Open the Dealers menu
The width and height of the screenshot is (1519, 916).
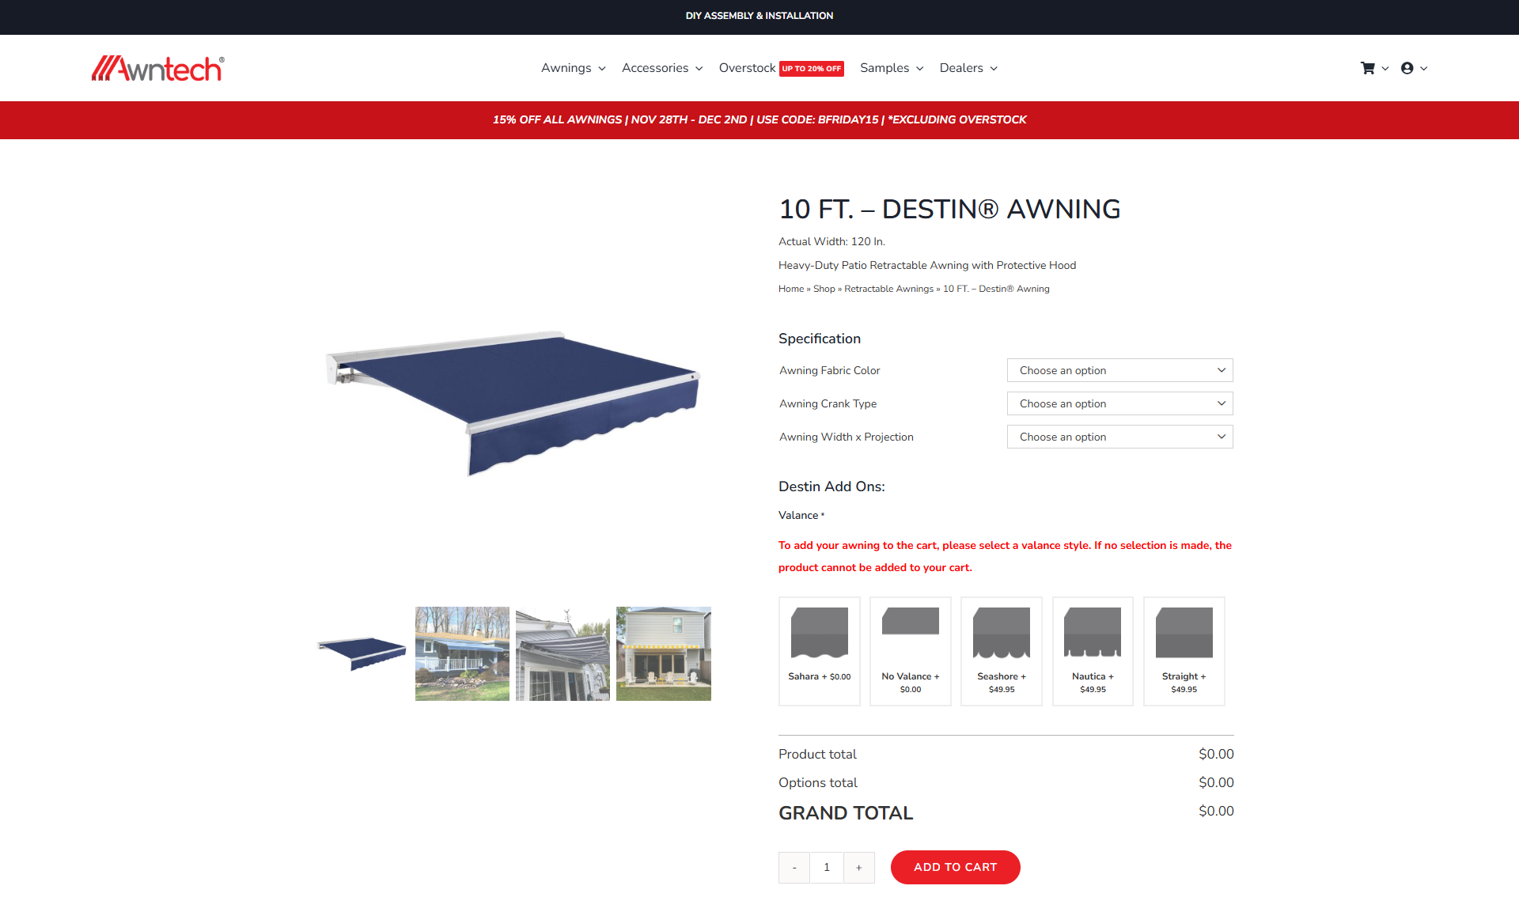click(968, 68)
